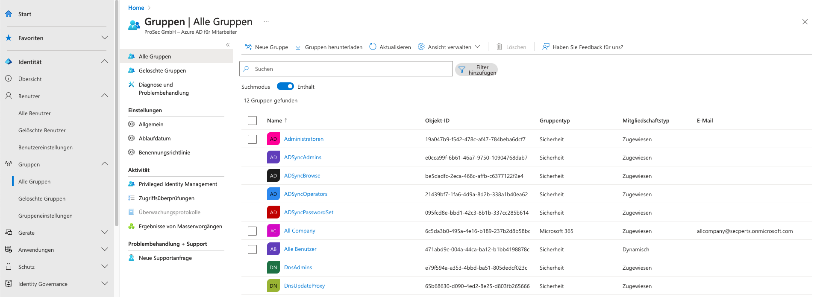Viewport: 820px width, 297px height.
Task: Click the Schutz lock icon
Action: click(x=9, y=266)
